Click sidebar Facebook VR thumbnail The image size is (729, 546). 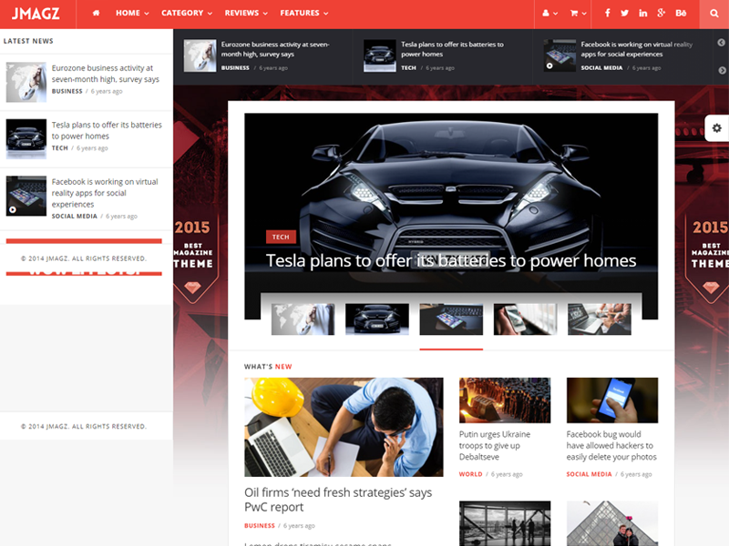click(x=26, y=196)
